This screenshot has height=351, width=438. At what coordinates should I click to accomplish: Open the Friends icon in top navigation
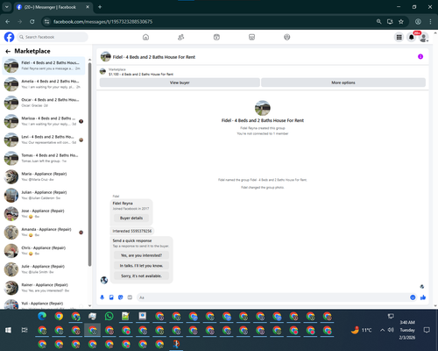click(181, 37)
